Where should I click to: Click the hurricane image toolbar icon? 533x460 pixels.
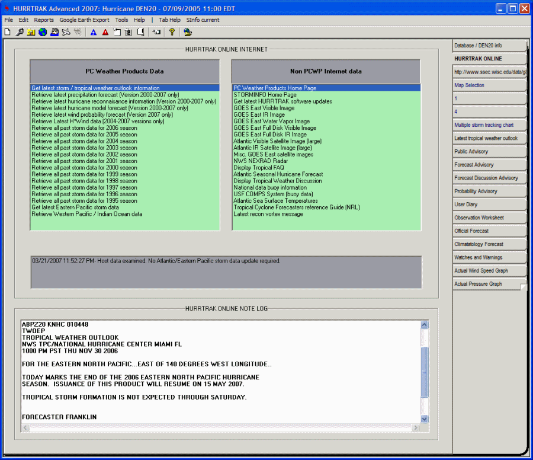click(54, 33)
